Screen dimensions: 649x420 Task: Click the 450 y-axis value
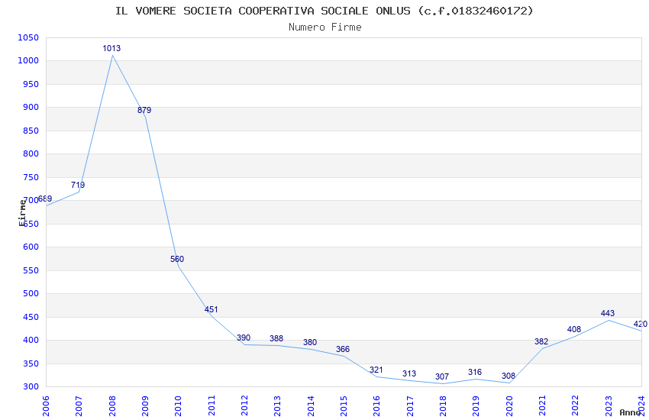pos(31,317)
